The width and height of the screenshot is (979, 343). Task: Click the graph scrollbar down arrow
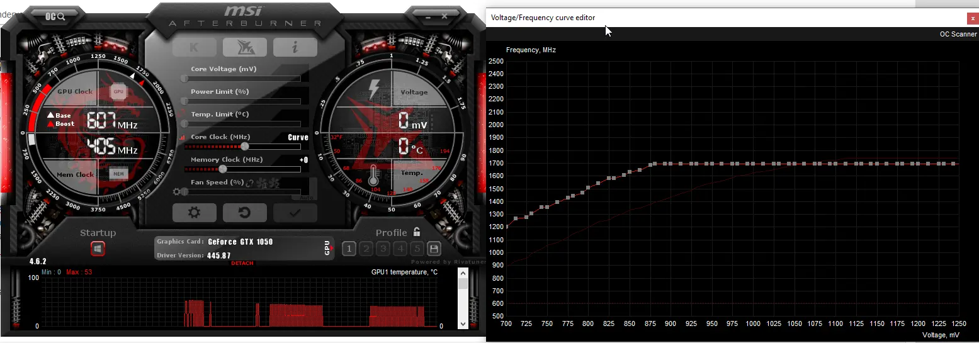463,324
